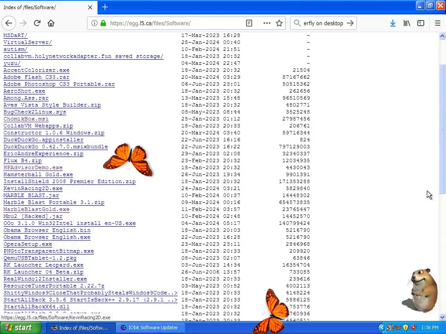Download AeroShot.exe
Screen dimensions: 446x334
(24, 91)
